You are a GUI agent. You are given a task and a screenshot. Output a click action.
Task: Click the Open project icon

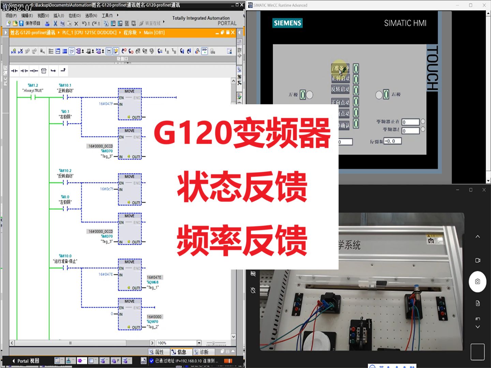[x=15, y=24]
